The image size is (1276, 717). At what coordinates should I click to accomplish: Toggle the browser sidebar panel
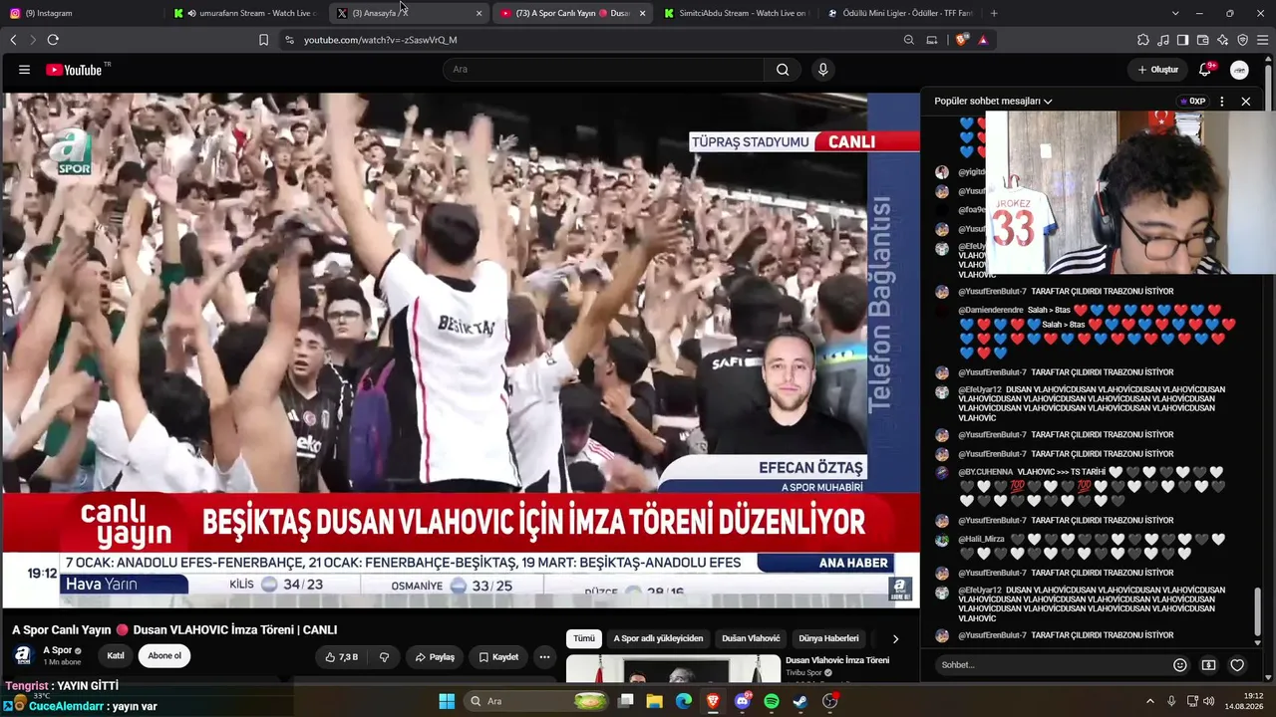coord(1182,40)
